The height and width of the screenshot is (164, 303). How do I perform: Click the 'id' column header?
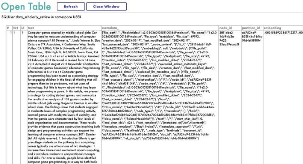[x=24, y=28]
